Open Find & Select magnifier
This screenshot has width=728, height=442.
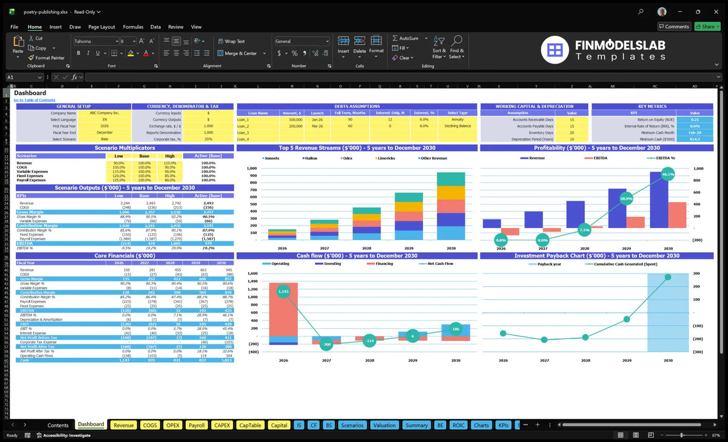pos(457,47)
